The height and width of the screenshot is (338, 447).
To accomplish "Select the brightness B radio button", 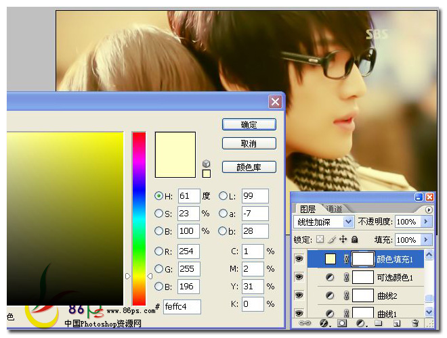I will pos(158,231).
